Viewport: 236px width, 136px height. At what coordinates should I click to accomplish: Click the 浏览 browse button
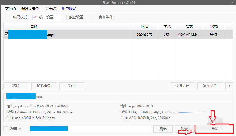click(163, 129)
